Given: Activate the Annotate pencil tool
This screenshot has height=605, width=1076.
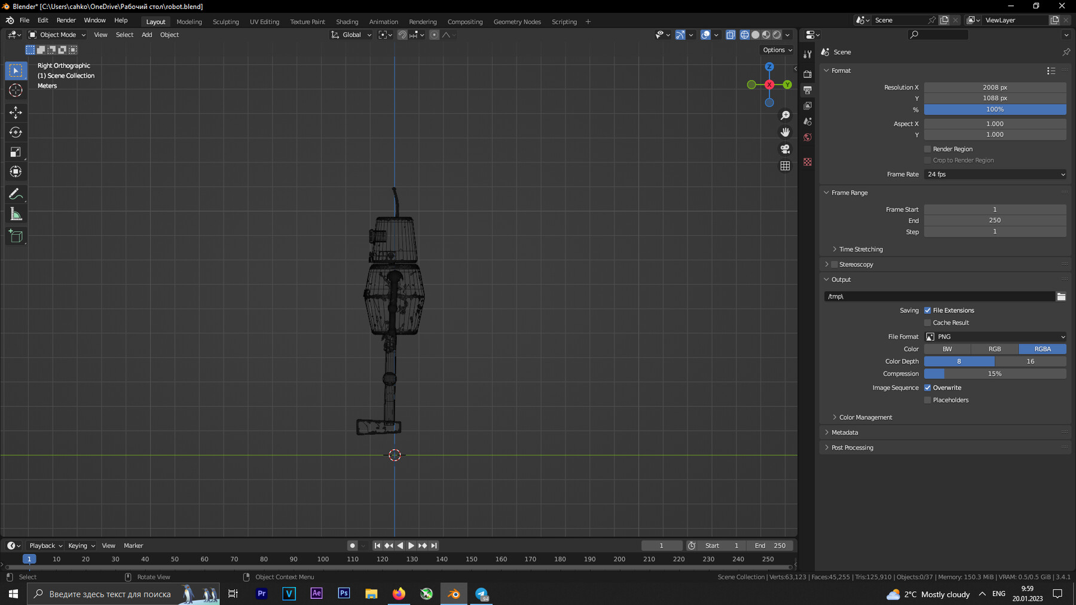Looking at the screenshot, I should tap(16, 194).
